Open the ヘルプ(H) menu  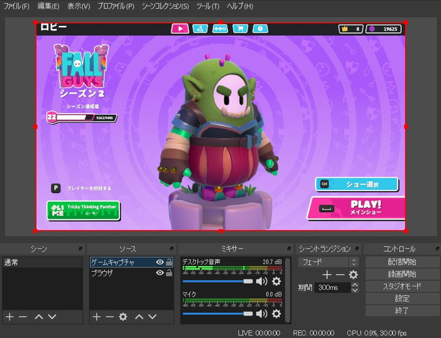pyautogui.click(x=240, y=6)
